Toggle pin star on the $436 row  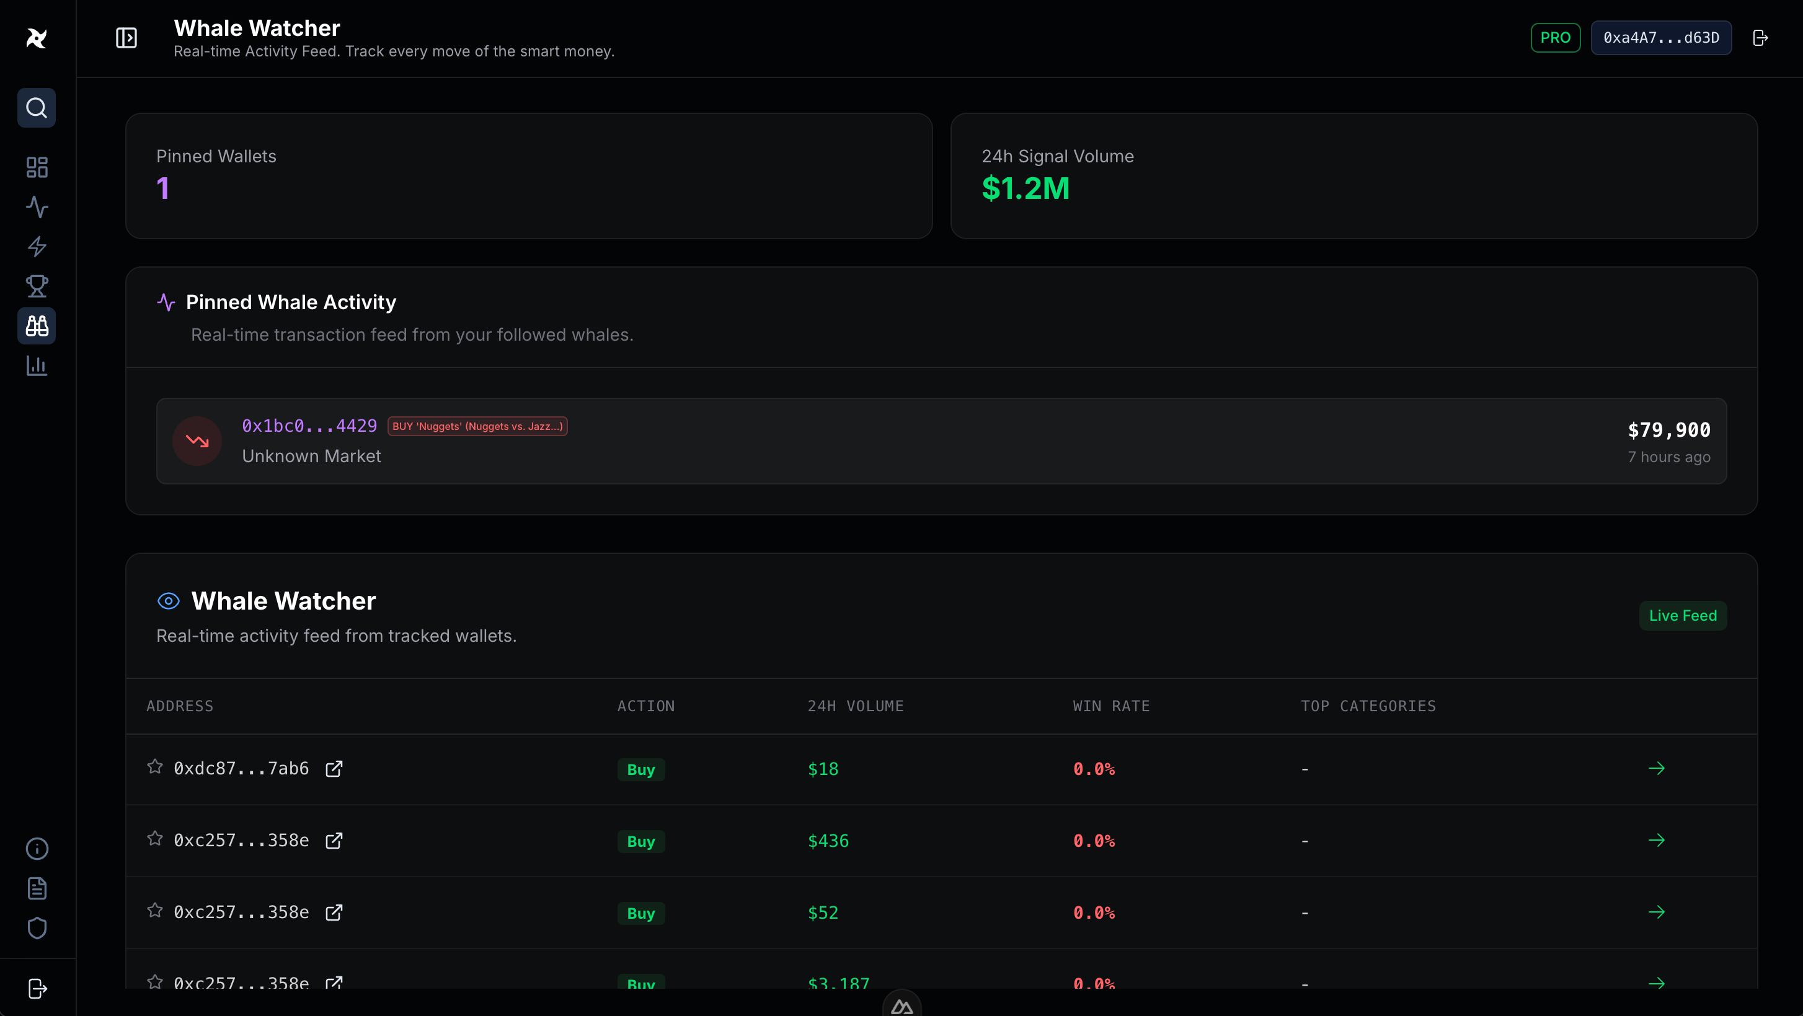pos(154,838)
